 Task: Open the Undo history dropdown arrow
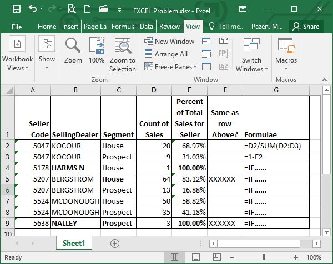coord(42,9)
